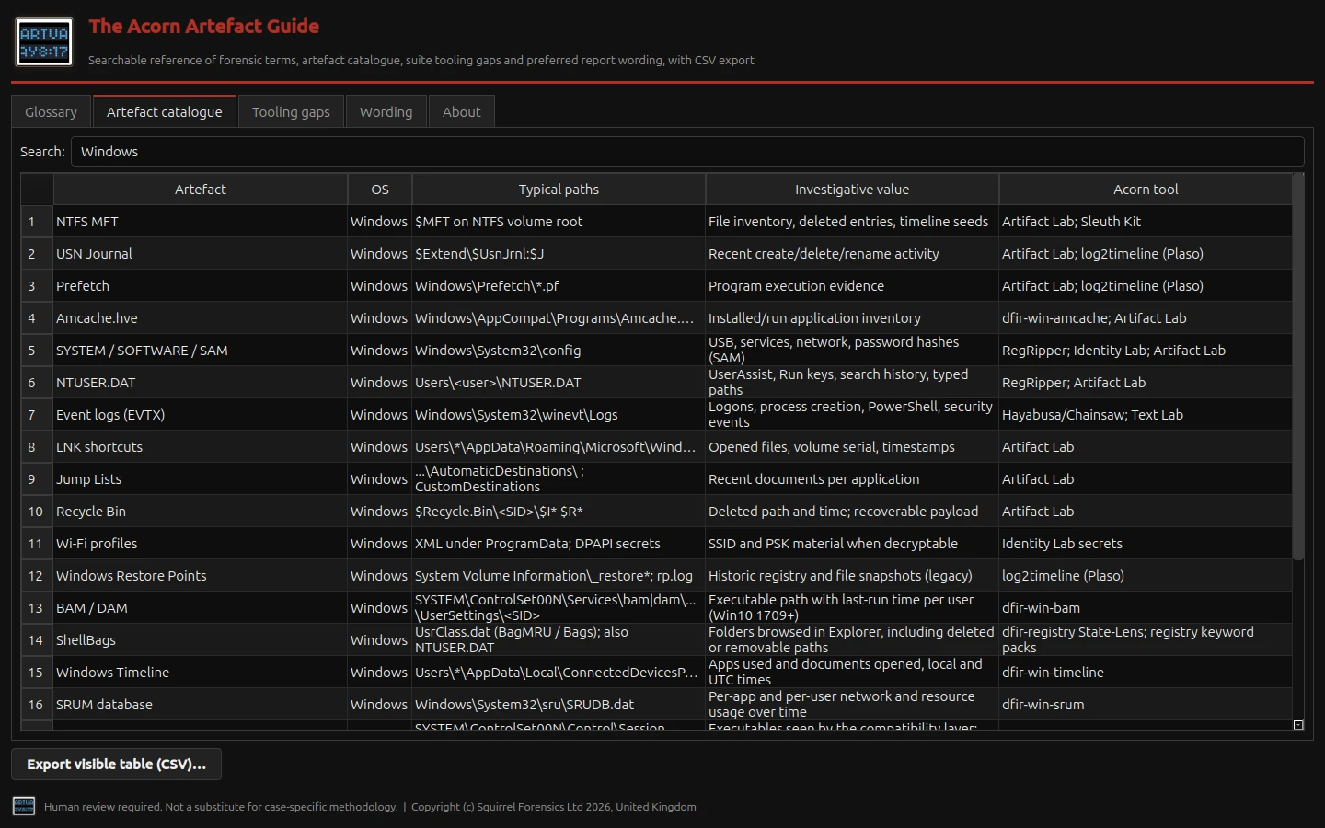The width and height of the screenshot is (1325, 828).
Task: Select the NTUSER.DAT artefact cell
Action: pyautogui.click(x=201, y=383)
